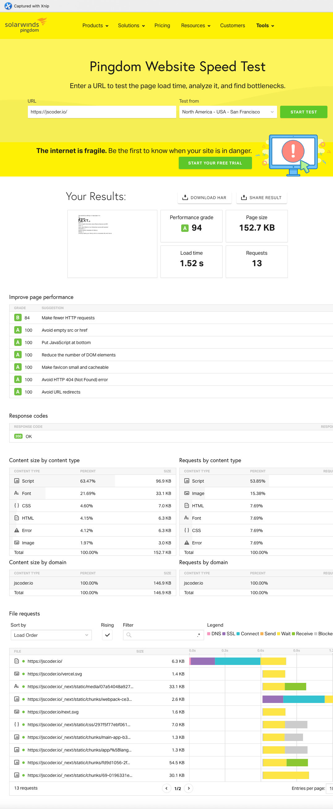Click the SolarWinds Pingdom logo
Viewport: 333px width, 809px height.
tap(26, 25)
